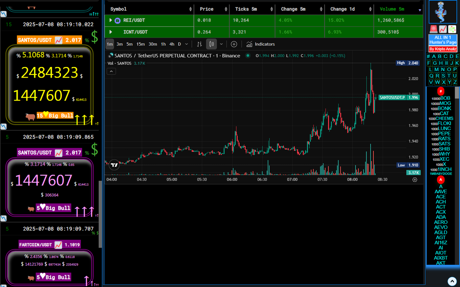Open the Indicators panel
460x287 pixels.
(261, 44)
